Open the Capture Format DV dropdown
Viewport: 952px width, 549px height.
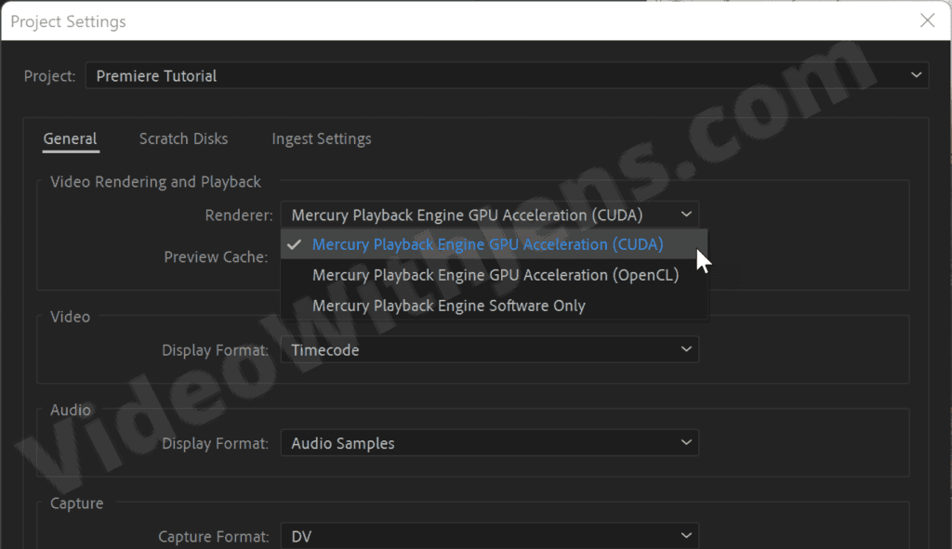point(489,536)
